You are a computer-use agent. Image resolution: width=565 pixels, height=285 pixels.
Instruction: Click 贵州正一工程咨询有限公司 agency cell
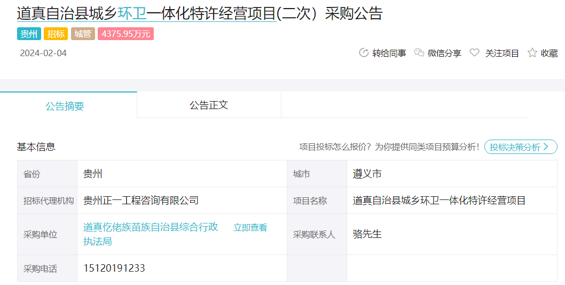182,200
